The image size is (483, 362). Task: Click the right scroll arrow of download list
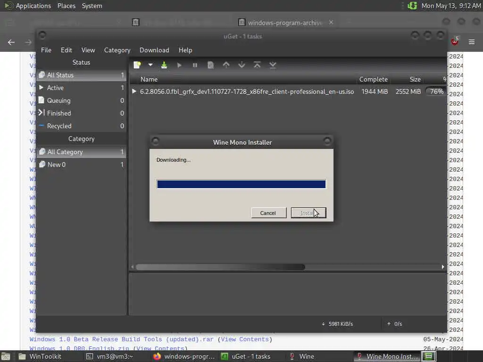point(443,267)
